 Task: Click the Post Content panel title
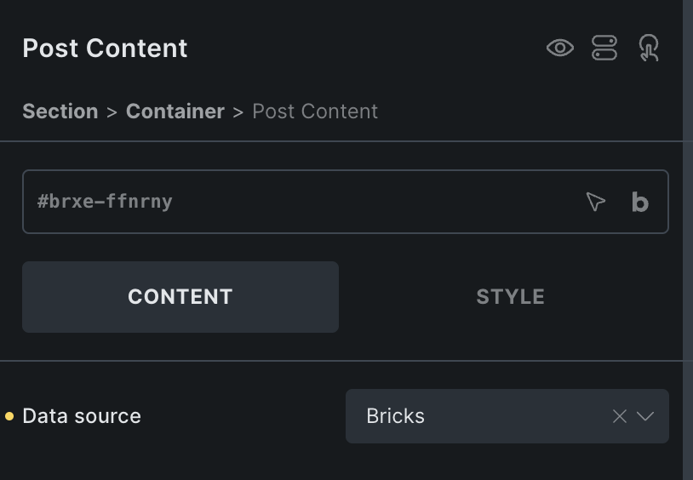click(x=105, y=48)
